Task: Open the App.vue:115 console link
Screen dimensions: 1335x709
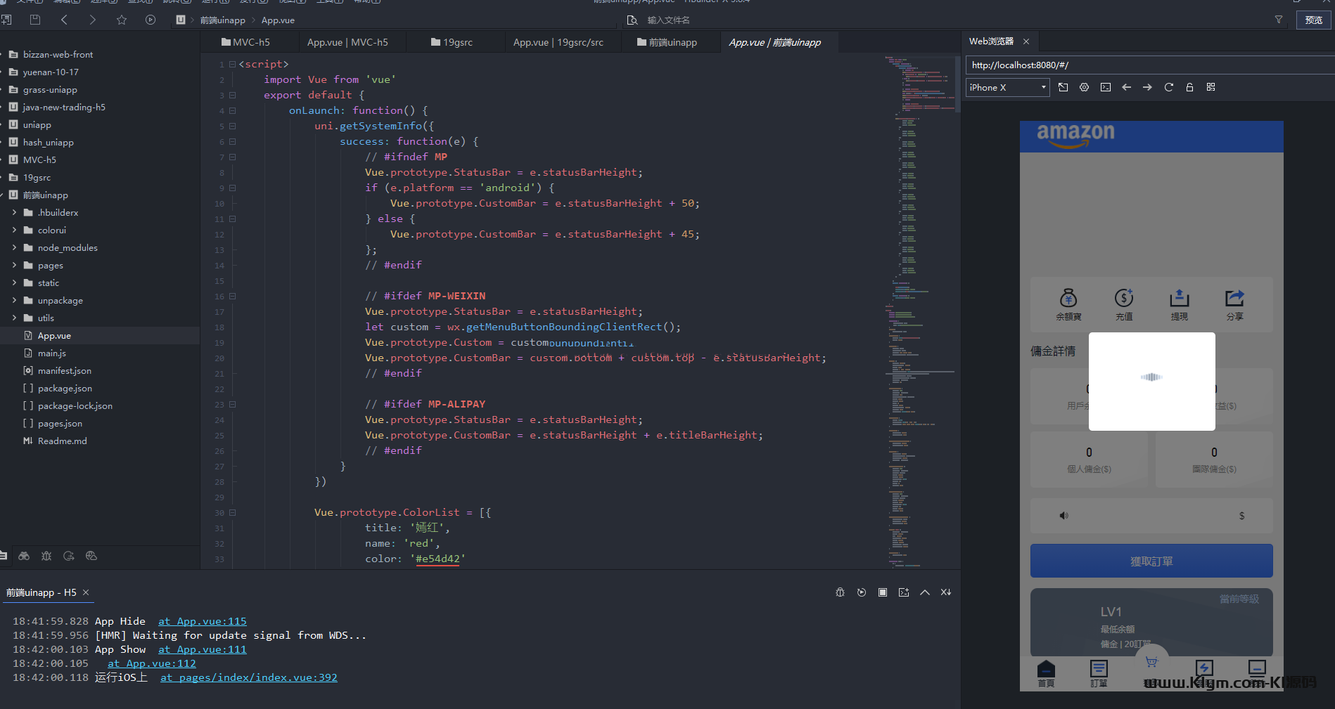Action: click(x=203, y=621)
